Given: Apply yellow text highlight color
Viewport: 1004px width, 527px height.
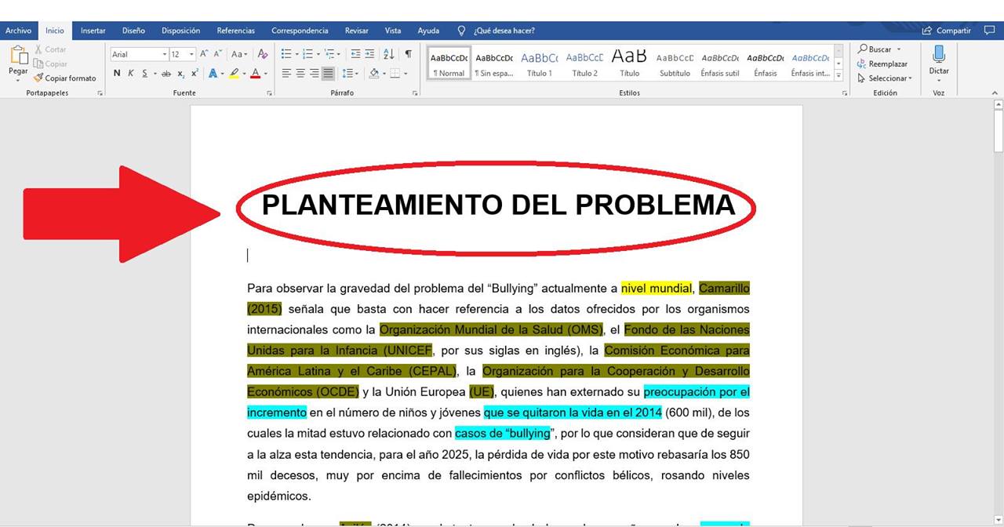Looking at the screenshot, I should [234, 73].
